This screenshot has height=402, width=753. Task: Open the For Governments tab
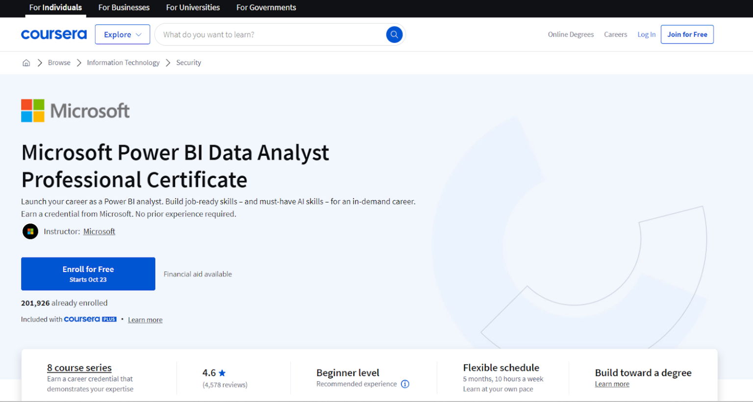click(266, 7)
